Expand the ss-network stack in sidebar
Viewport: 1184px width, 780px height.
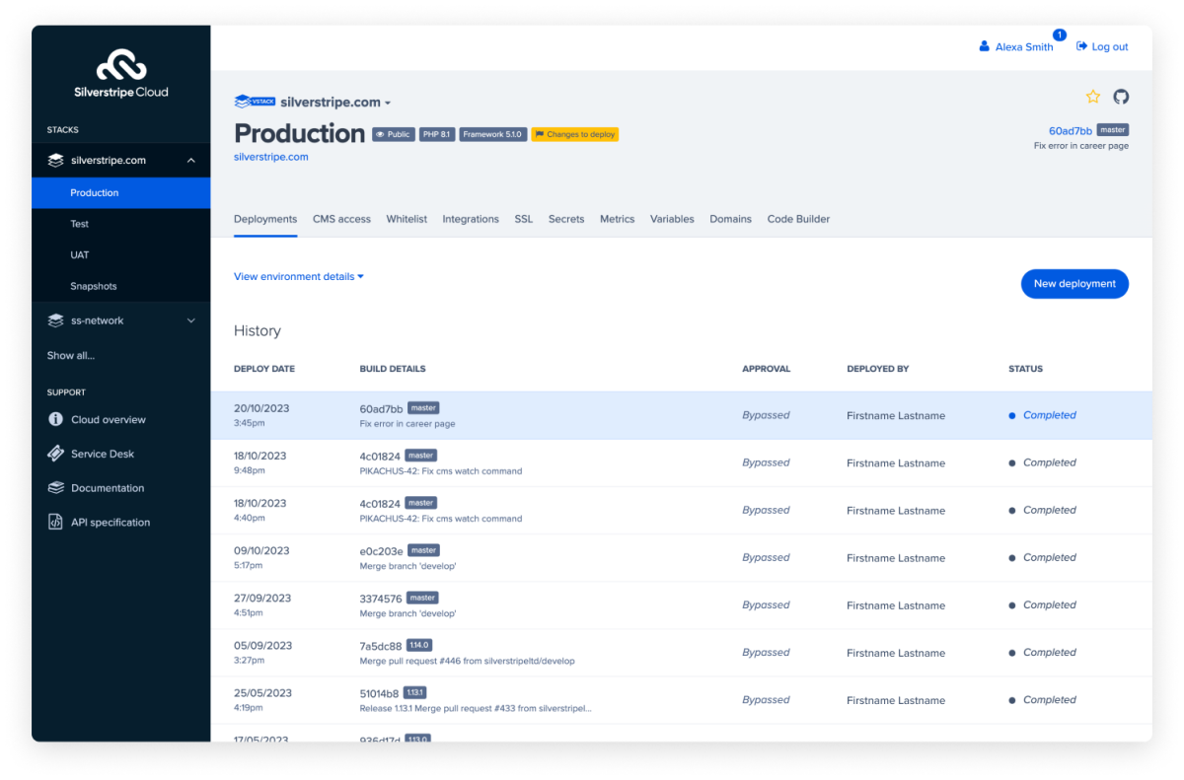click(x=191, y=320)
